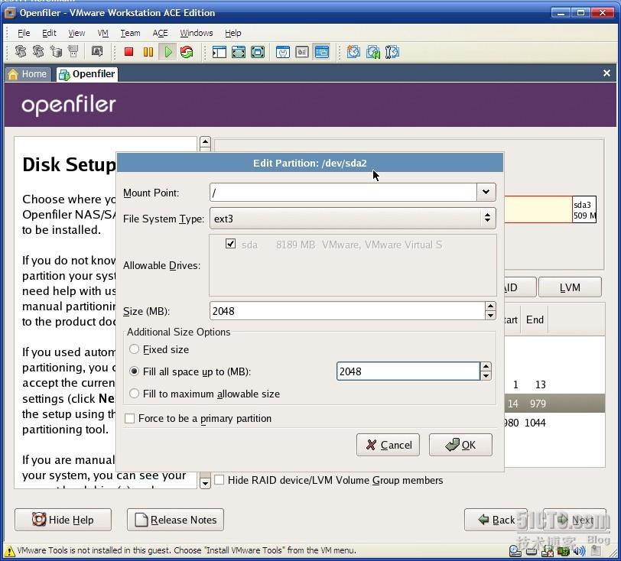Screen dimensions: 621x561
Task: Click the take snapshot clock icon
Action: (353, 52)
